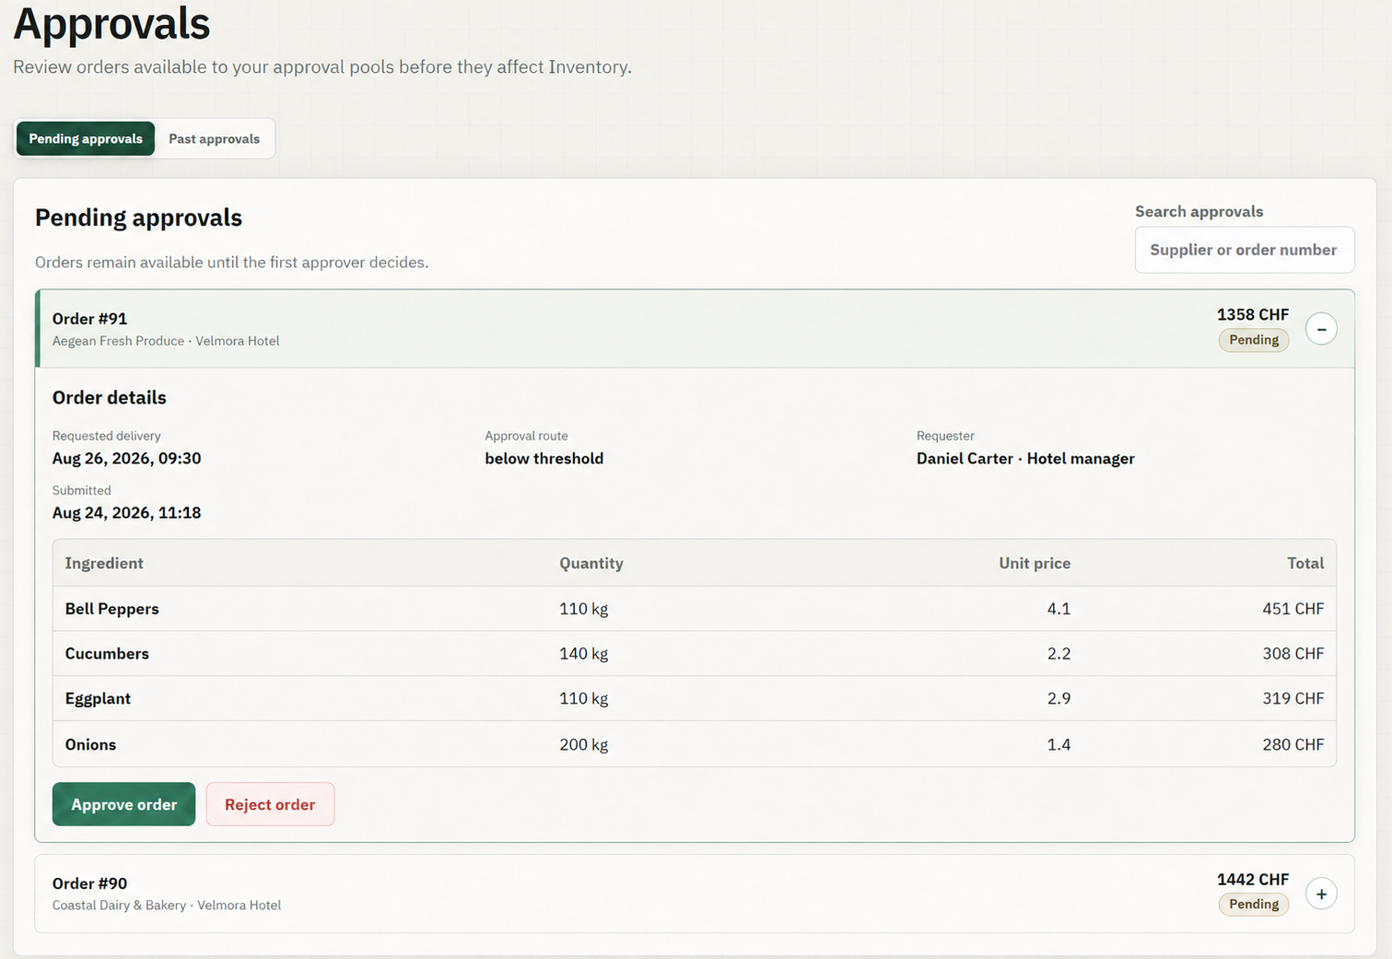1392x959 pixels.
Task: Click the 319 CHF total cell
Action: tap(1293, 699)
